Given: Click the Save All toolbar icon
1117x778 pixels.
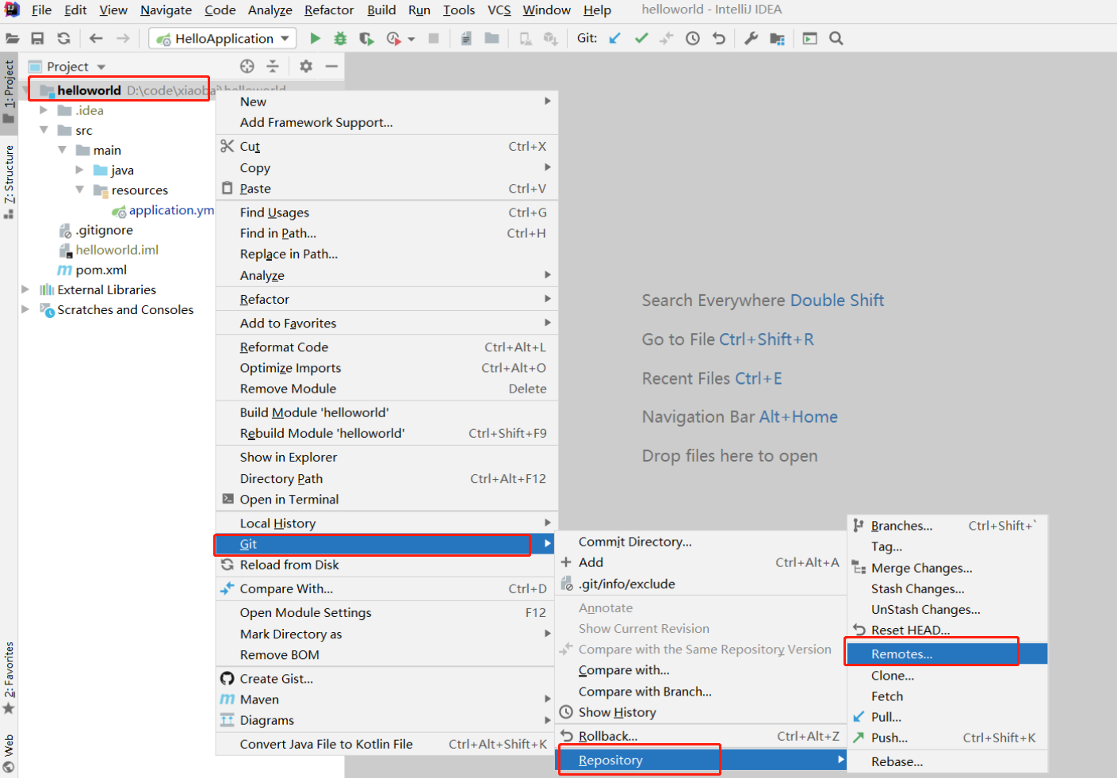Looking at the screenshot, I should (x=37, y=38).
